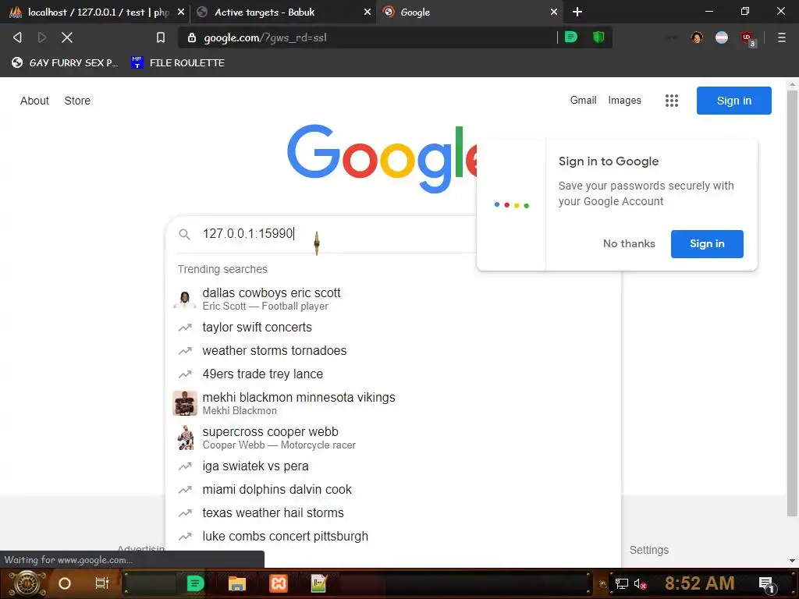Select suggestion mekhi blackmon minnesota vikings
The height and width of the screenshot is (599, 799).
(393, 403)
